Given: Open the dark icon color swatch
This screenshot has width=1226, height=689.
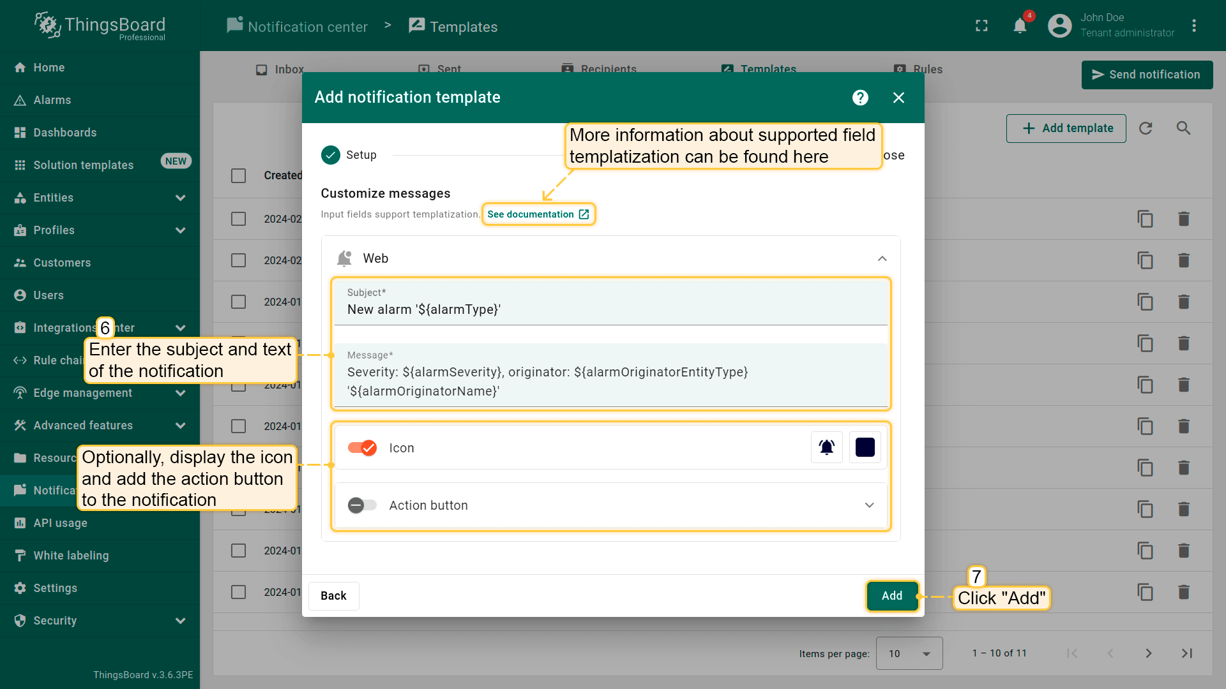Looking at the screenshot, I should [865, 447].
